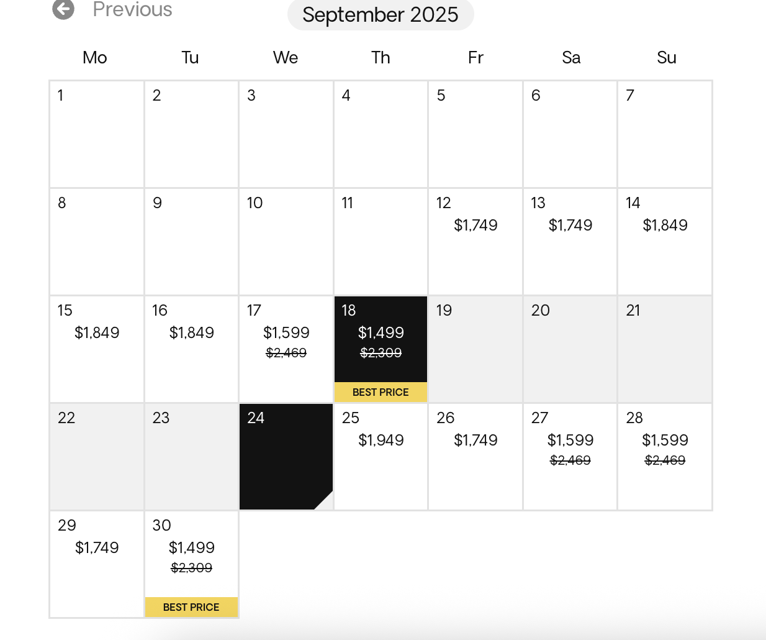Pick September 25 at $1,949
Screen dimensions: 766x640
pyautogui.click(x=381, y=457)
